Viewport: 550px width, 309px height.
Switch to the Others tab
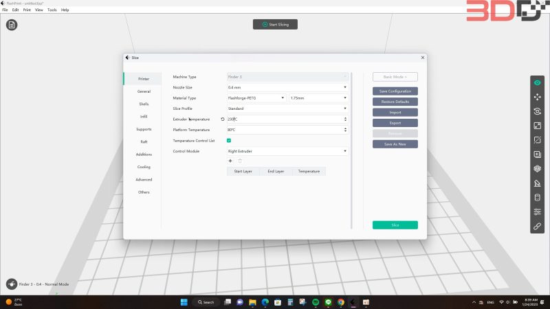144,192
